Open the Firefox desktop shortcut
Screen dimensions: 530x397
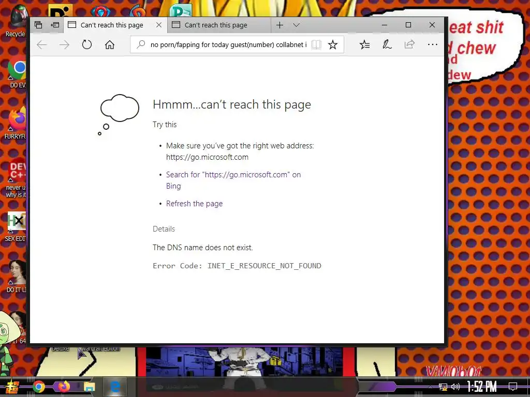coord(16,124)
